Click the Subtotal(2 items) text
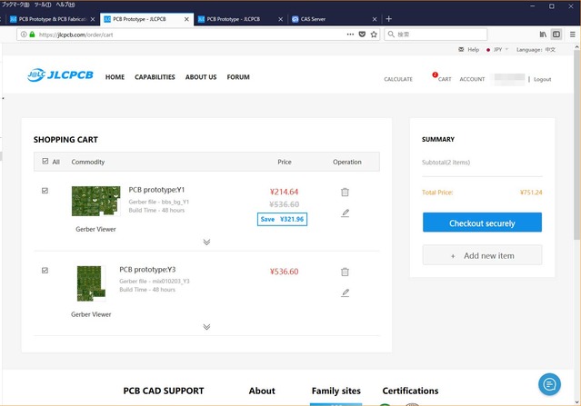The image size is (581, 406). [446, 162]
